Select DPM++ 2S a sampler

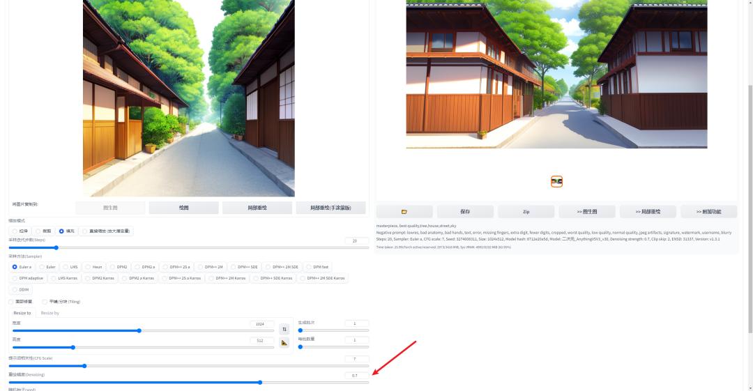tap(176, 267)
